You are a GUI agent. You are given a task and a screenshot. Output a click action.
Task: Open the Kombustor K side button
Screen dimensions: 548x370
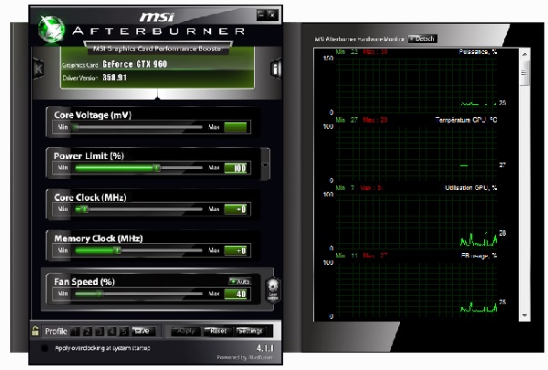coord(38,69)
